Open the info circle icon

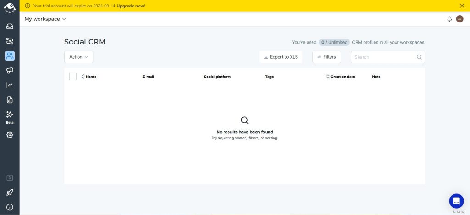pyautogui.click(x=10, y=207)
